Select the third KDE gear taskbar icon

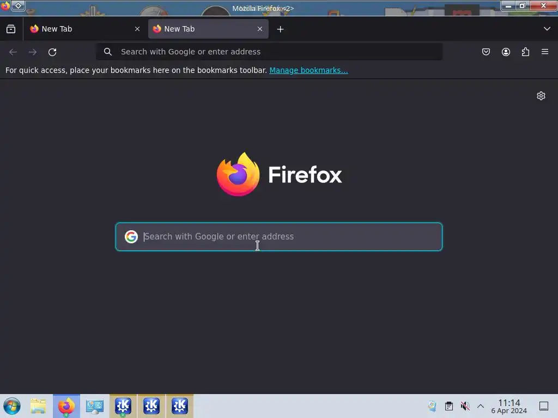pos(180,406)
